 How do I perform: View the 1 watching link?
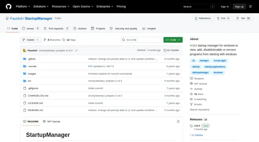[x=198, y=99]
